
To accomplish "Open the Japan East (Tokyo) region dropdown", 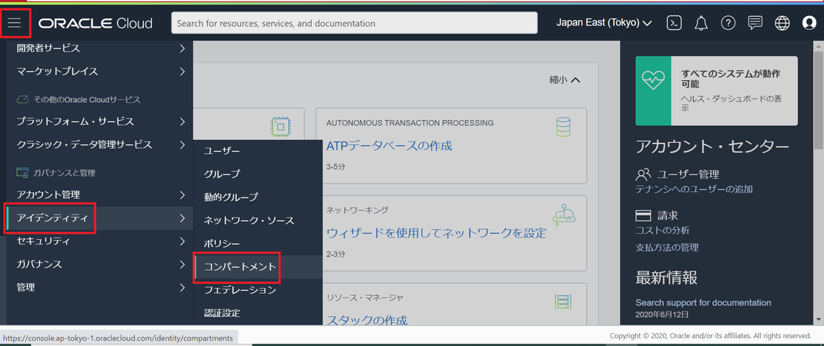I will (604, 23).
